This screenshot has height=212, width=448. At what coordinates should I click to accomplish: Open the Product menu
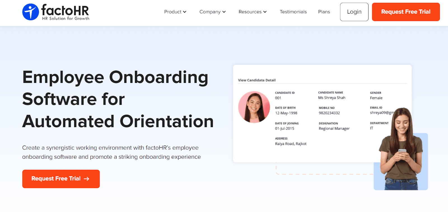coord(175,12)
